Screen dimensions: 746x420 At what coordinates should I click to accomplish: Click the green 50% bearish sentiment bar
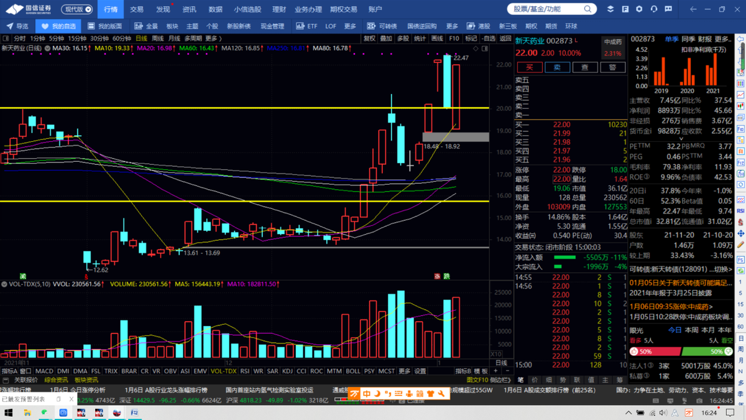(708, 352)
